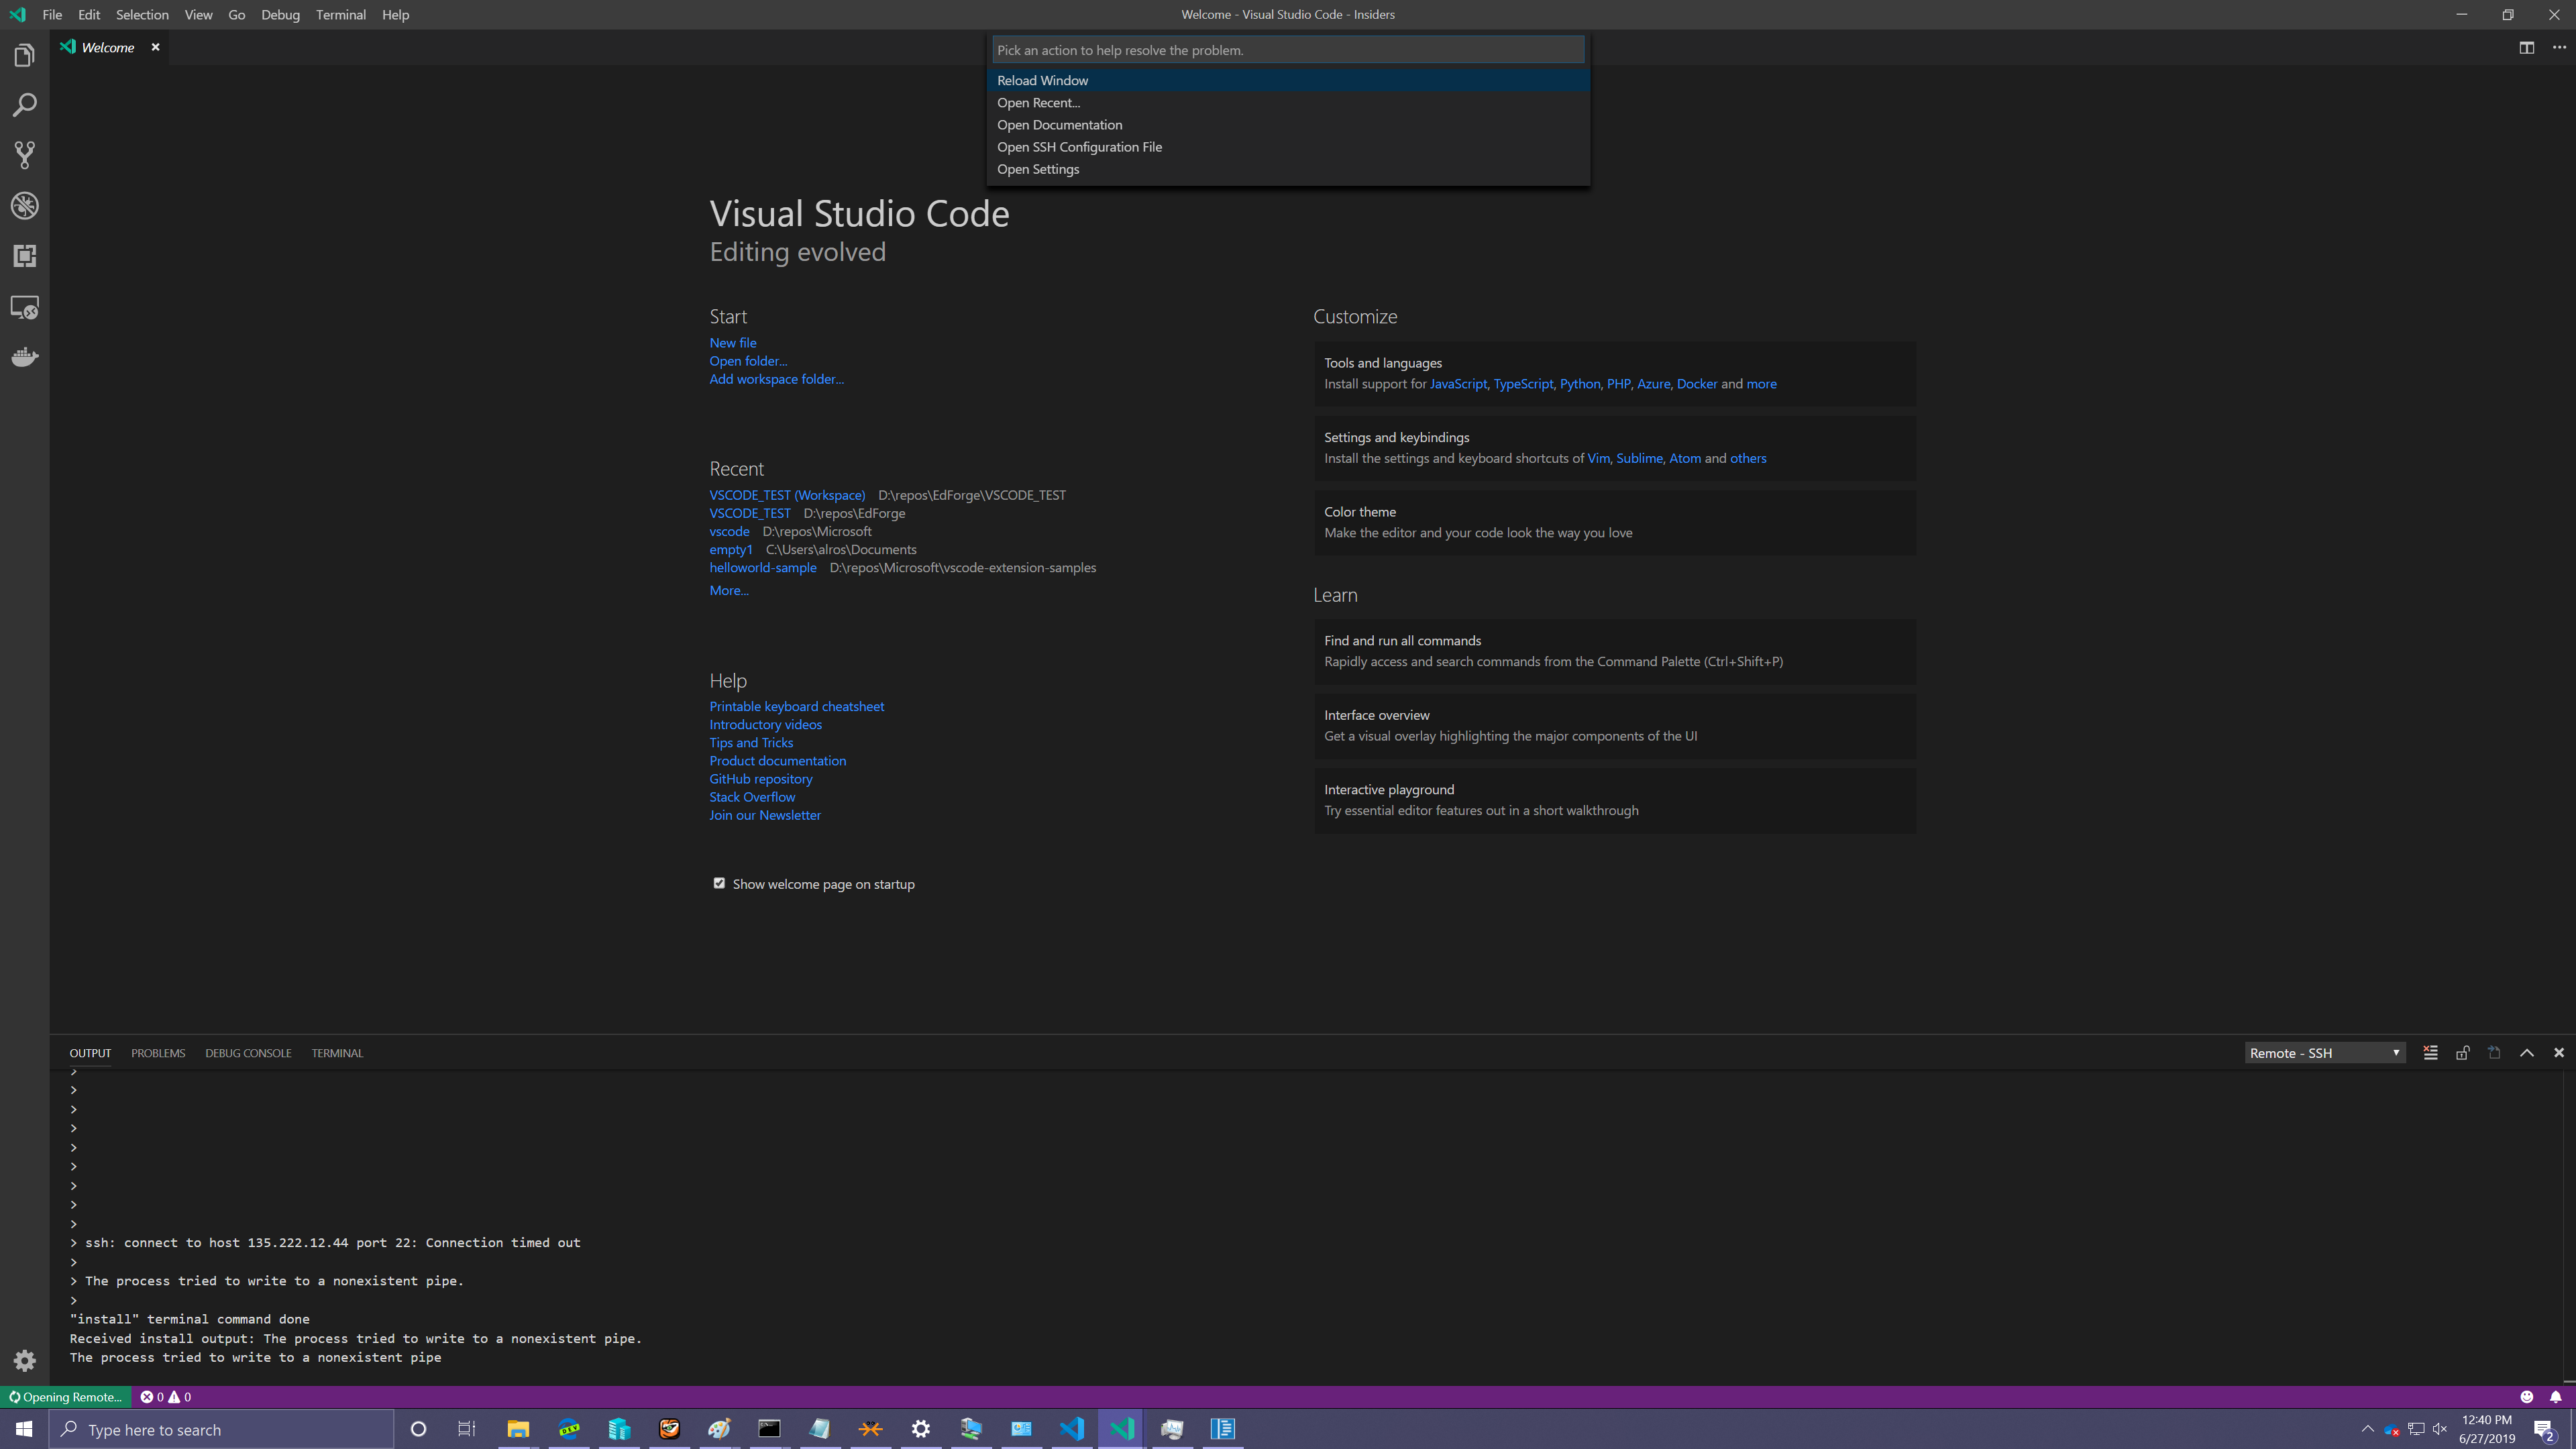Toggle output scroll lock icon
The width and height of the screenshot is (2576, 1449).
[2462, 1053]
